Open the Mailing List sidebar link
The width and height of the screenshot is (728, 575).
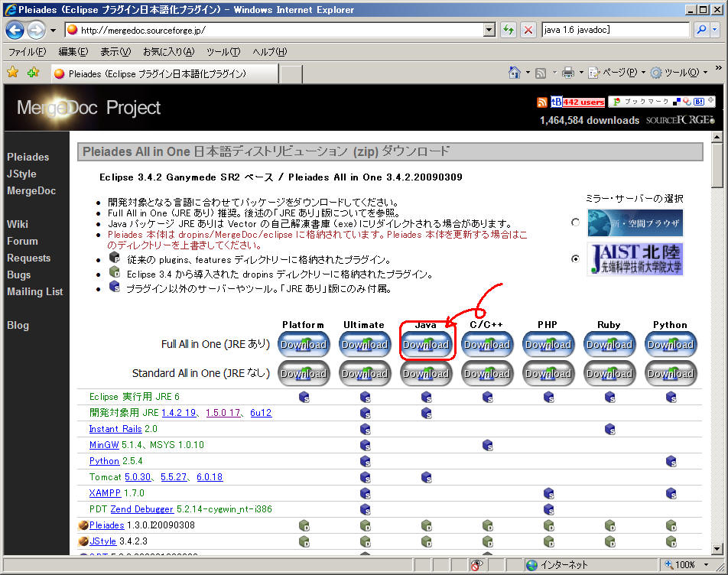point(35,291)
